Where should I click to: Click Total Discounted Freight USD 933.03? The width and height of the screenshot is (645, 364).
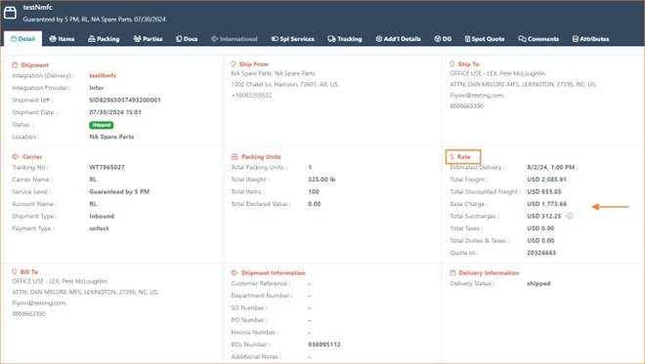(543, 192)
